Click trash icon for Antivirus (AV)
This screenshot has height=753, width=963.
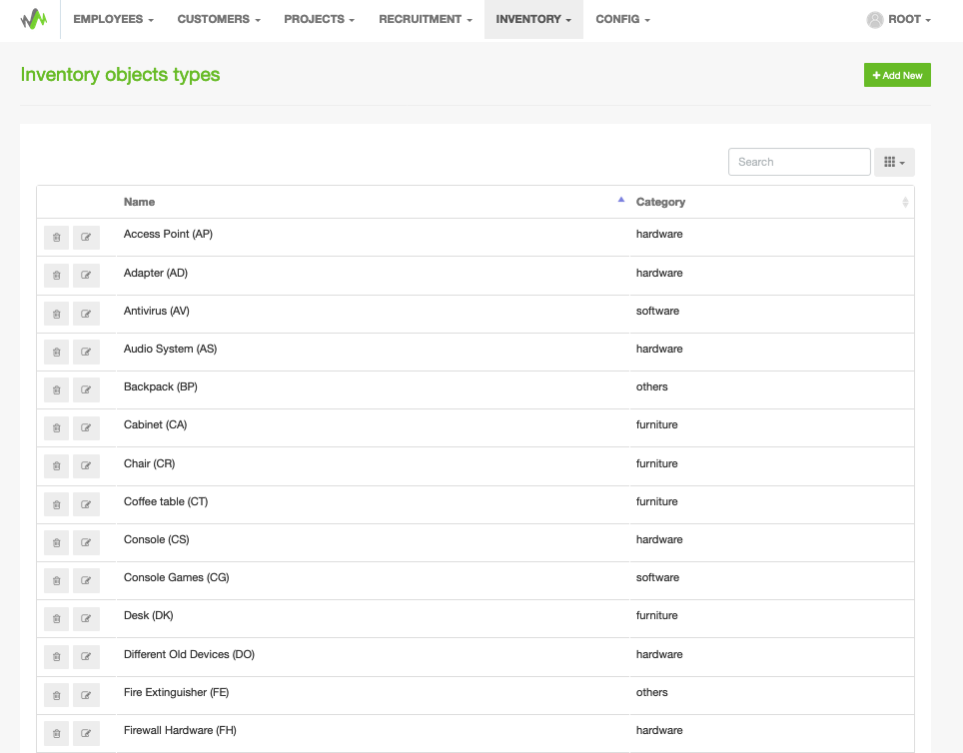tap(57, 314)
